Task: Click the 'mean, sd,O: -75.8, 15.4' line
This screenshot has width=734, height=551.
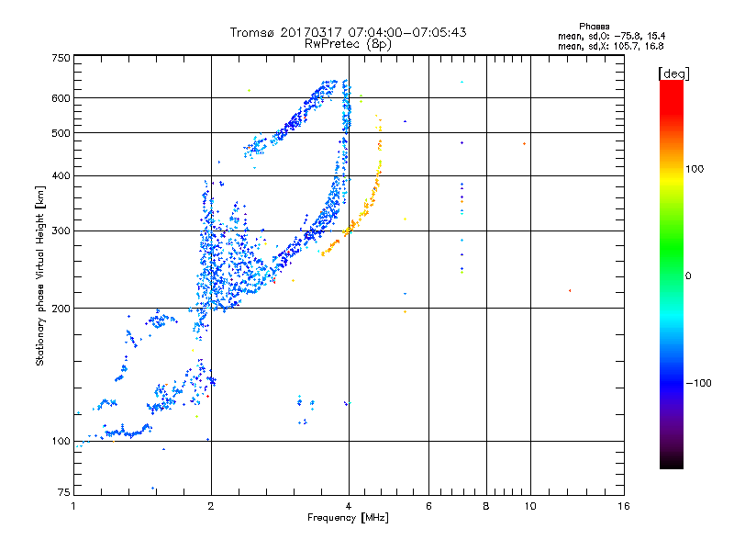Action: pos(611,36)
